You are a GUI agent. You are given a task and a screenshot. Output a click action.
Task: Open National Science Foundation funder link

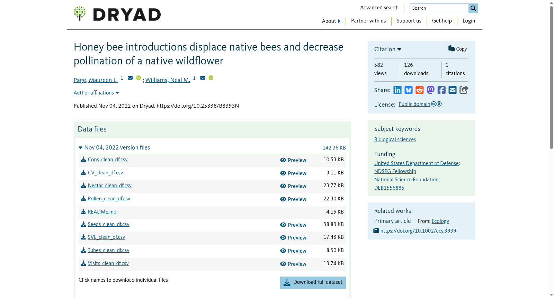[x=406, y=180]
